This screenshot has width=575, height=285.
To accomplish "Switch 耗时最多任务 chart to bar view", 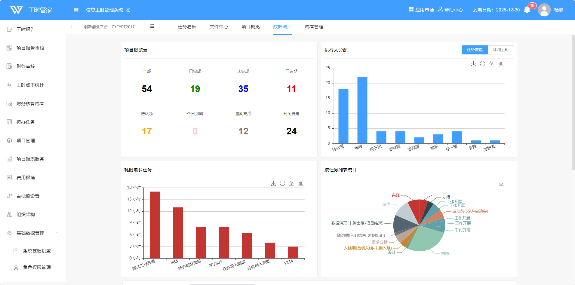I will [301, 183].
